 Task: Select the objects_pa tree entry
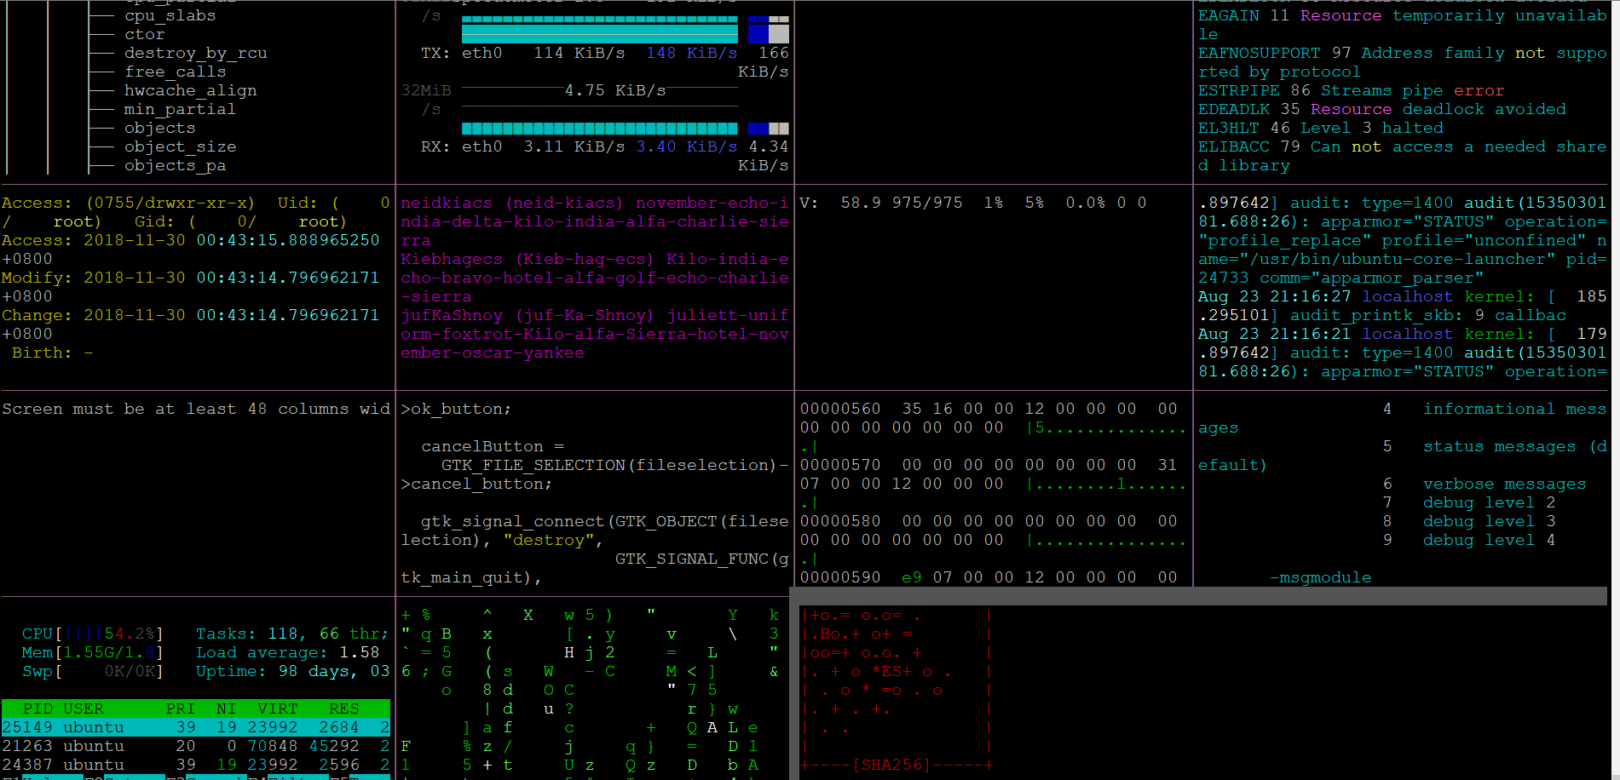pos(175,165)
